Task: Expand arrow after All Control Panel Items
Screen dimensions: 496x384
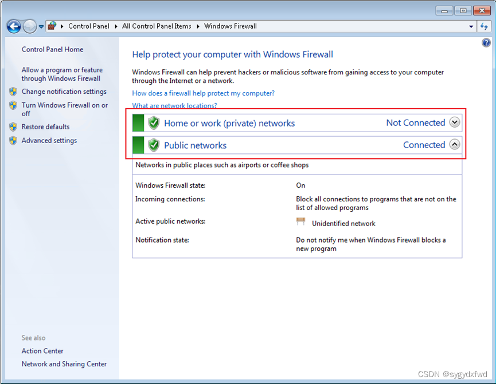Action: [198, 26]
